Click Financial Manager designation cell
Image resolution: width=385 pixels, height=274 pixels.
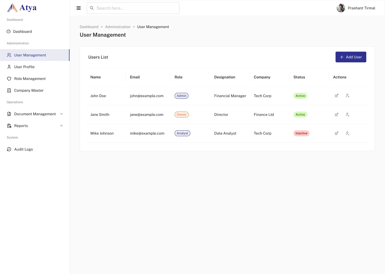pos(230,96)
